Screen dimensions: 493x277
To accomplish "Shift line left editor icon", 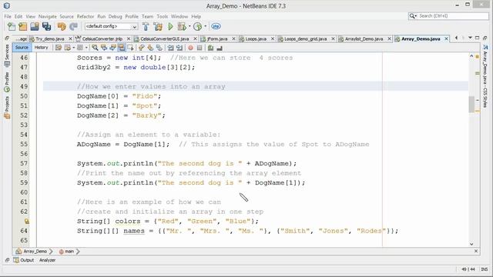I will tap(170, 48).
